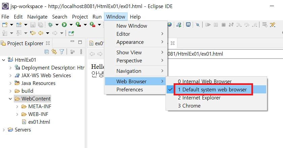Open the Navigate menu

pyautogui.click(x=37, y=17)
